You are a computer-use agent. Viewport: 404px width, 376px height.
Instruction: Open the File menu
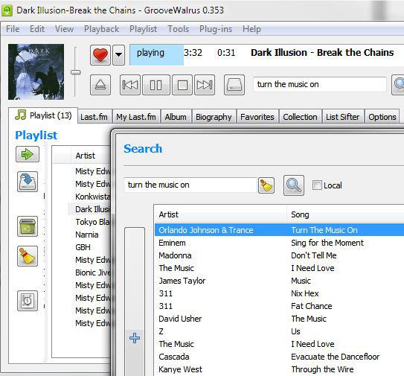coord(13,29)
